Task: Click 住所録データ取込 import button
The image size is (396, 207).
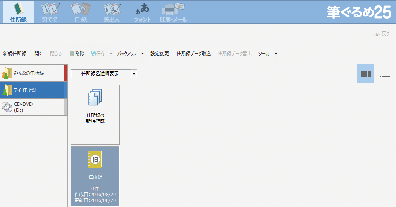Action: coord(194,53)
